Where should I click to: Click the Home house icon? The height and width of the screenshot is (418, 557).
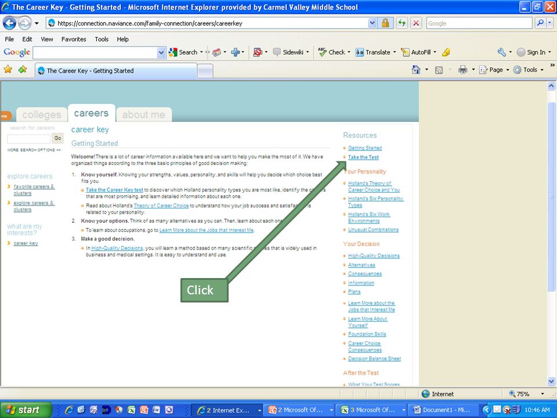click(416, 70)
